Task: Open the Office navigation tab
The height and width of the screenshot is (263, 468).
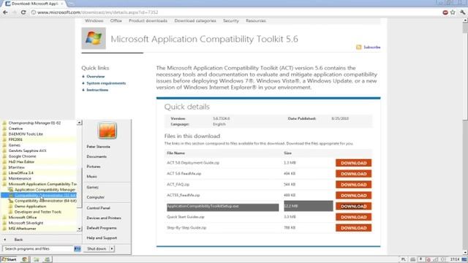Action: [116, 21]
